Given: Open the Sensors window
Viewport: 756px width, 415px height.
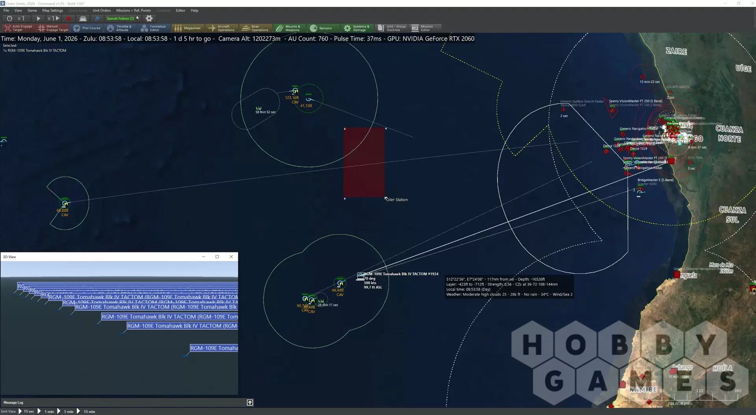Looking at the screenshot, I should [323, 28].
